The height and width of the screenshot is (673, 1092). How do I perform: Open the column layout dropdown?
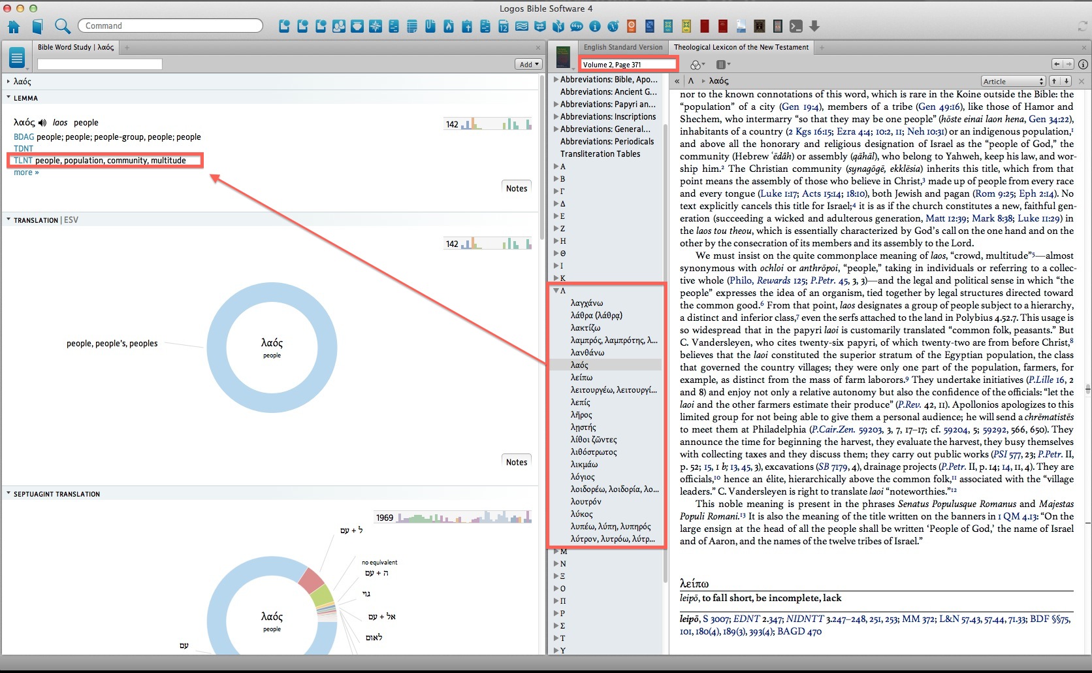pos(723,64)
